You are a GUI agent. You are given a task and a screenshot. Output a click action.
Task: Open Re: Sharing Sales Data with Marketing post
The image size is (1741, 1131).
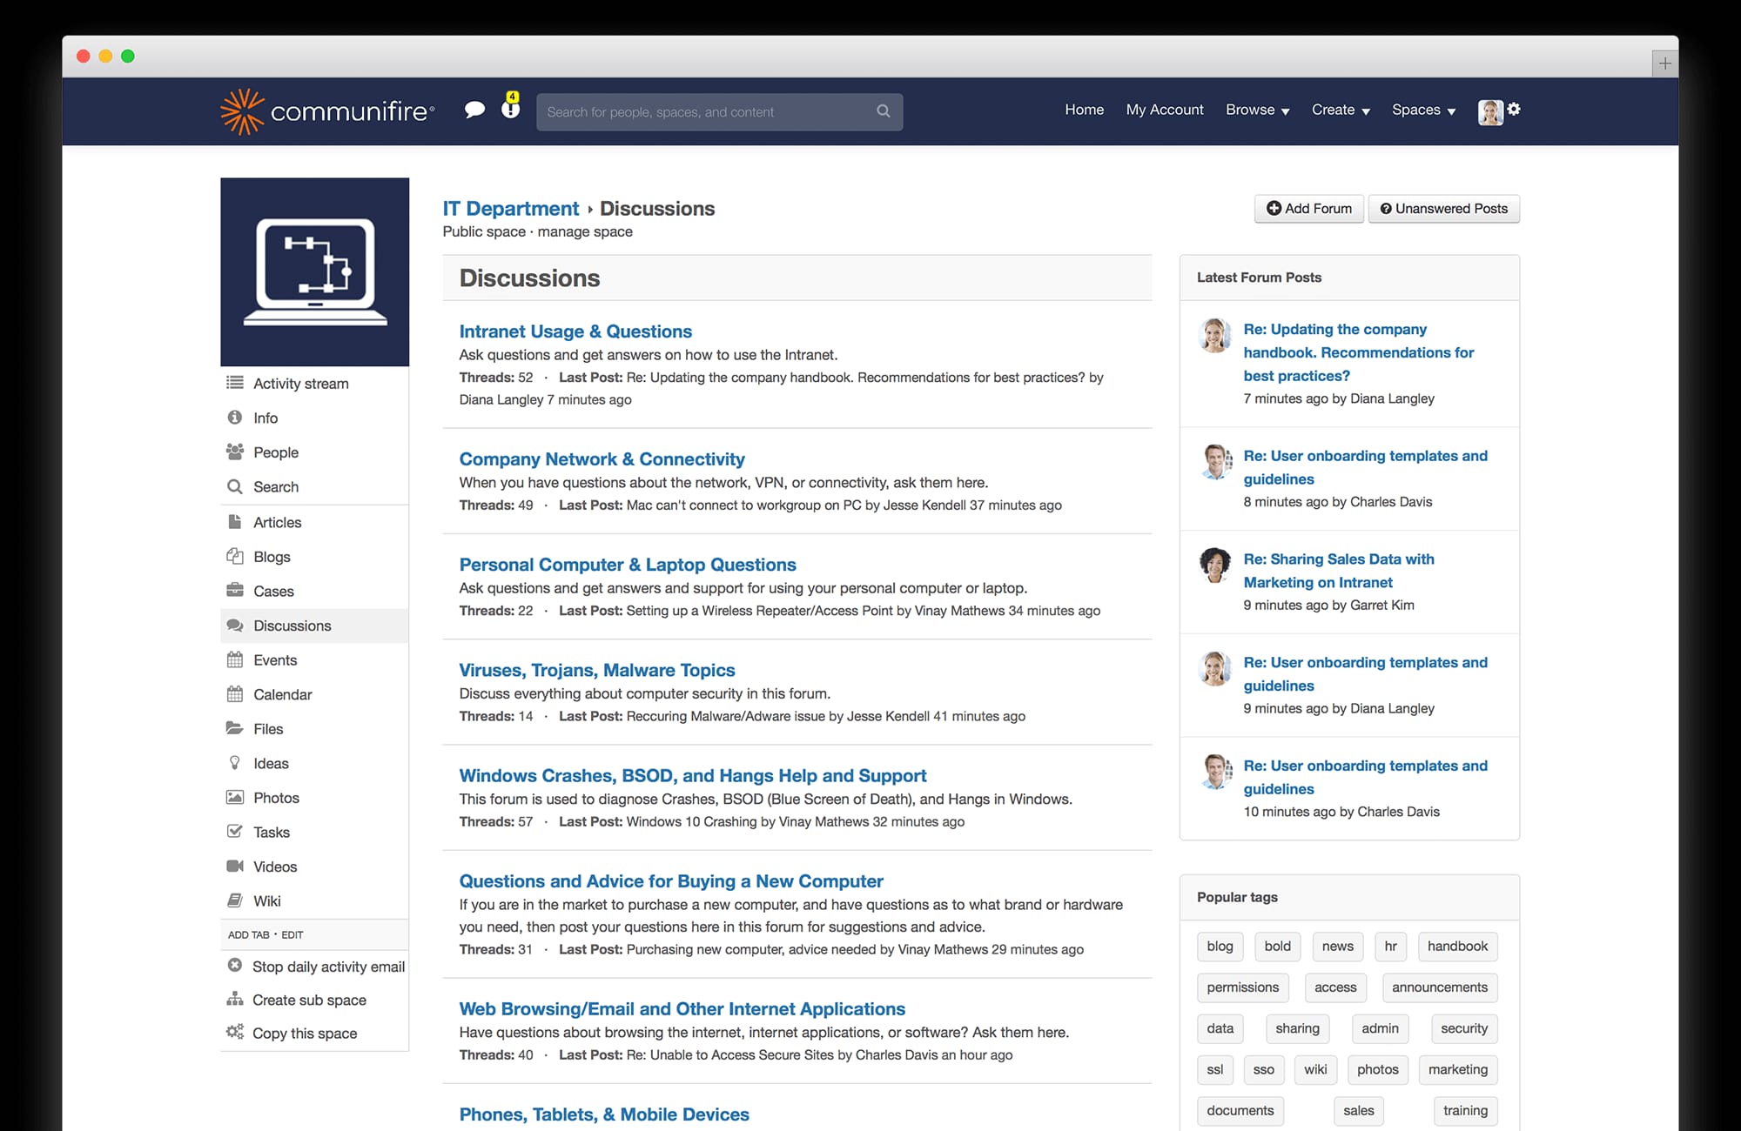(x=1338, y=571)
